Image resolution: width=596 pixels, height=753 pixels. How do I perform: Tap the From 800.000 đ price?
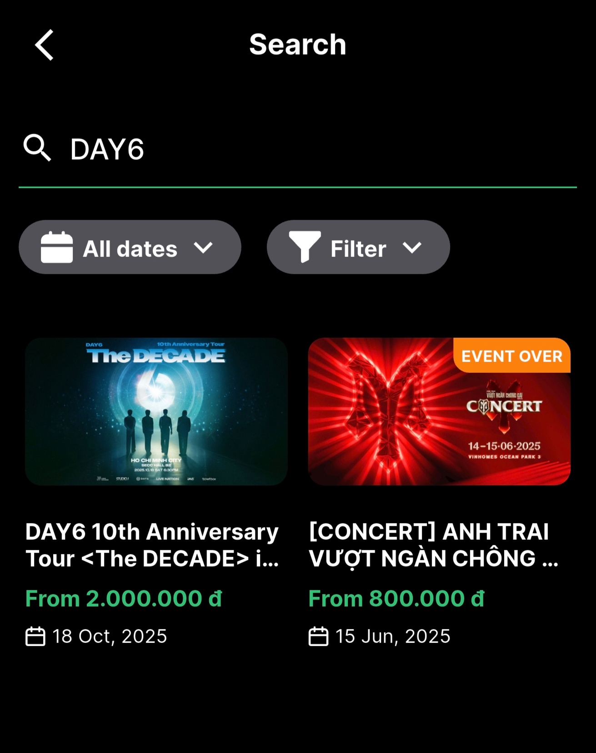click(x=396, y=598)
